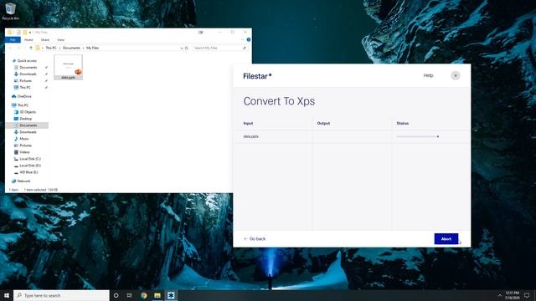Select highlighted Documents under This PC
This screenshot has width=536, height=301.
pyautogui.click(x=28, y=125)
